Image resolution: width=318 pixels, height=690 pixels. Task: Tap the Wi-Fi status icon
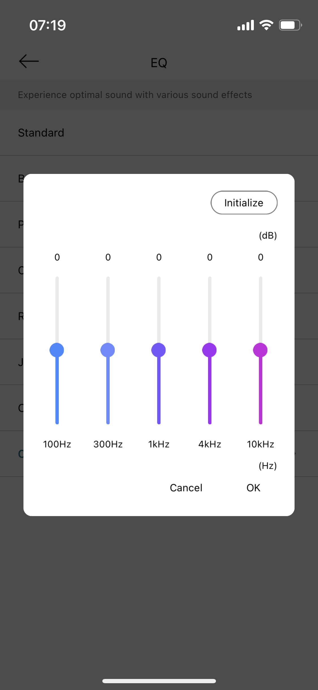point(266,25)
